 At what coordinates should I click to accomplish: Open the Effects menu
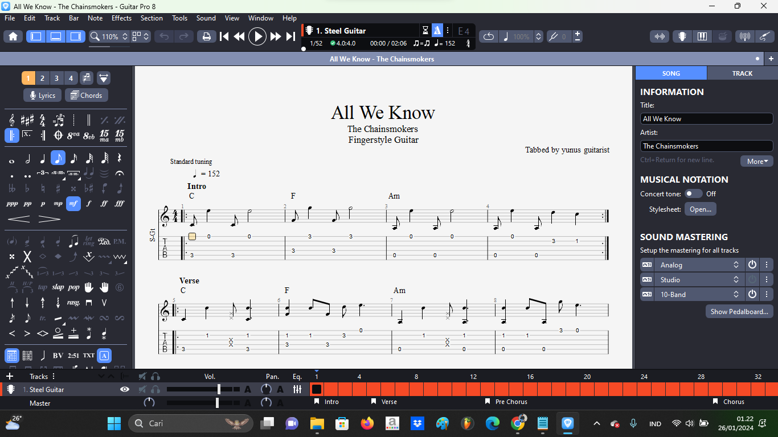point(121,18)
